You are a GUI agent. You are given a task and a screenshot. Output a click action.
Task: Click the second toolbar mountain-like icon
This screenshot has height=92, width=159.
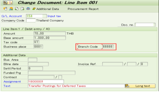click(x=11, y=9)
